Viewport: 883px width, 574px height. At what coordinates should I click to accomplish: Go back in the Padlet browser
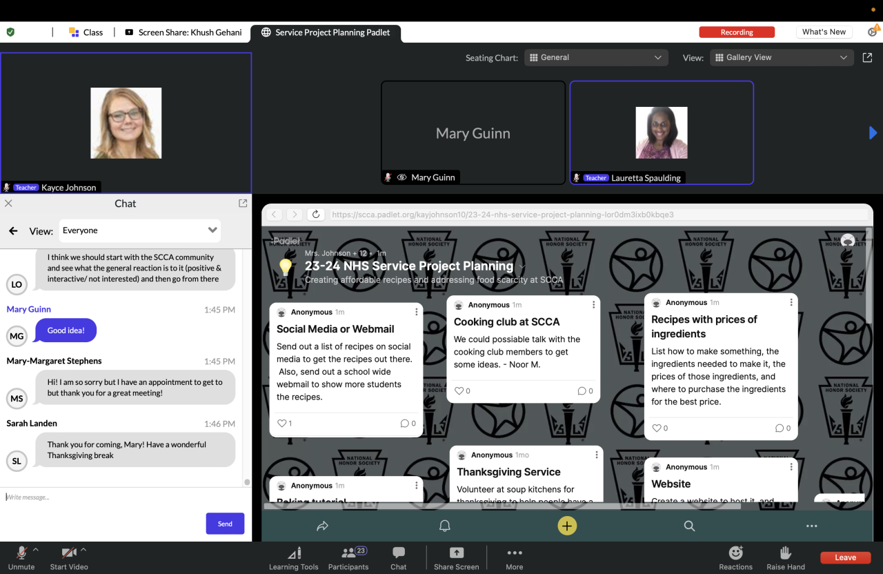[274, 215]
